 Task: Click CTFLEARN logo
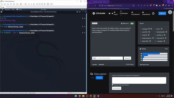pyautogui.click(x=99, y=13)
